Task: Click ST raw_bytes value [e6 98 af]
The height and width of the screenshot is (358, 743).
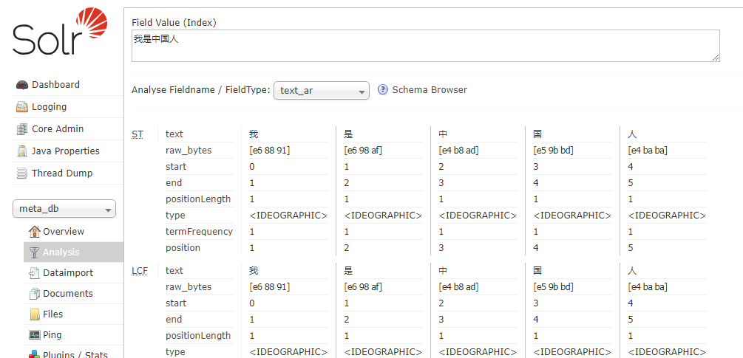Action: pyautogui.click(x=363, y=151)
